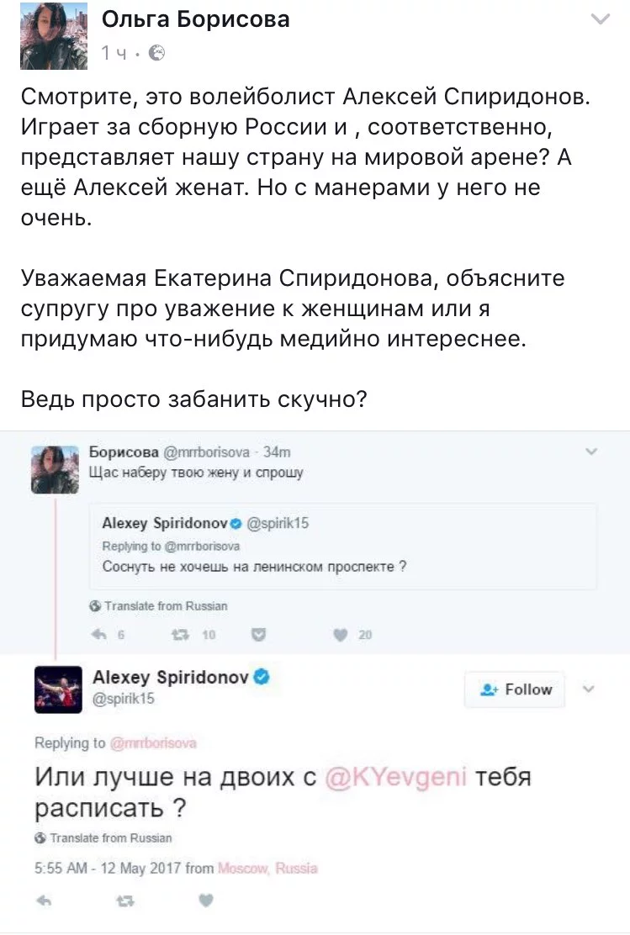The width and height of the screenshot is (630, 935).
Task: Open the Ольга Борисова profile name link
Action: (x=195, y=19)
